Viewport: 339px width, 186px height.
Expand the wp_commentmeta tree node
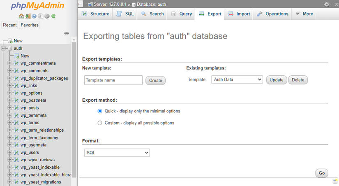(x=9, y=63)
